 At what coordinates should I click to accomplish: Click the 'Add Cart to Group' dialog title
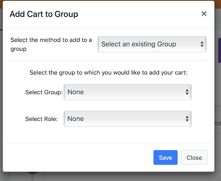(44, 14)
